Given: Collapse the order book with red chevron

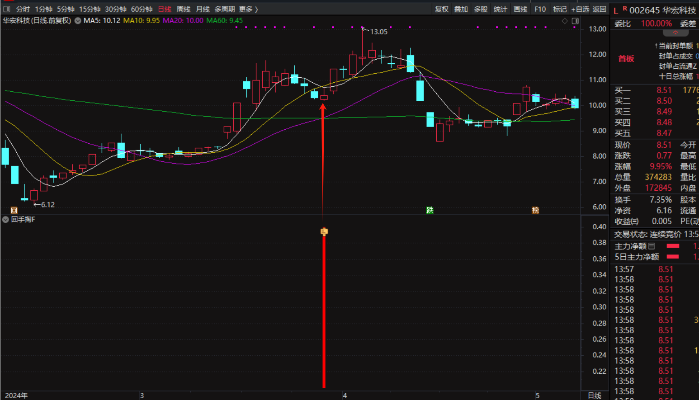Looking at the screenshot, I should click(675, 33).
